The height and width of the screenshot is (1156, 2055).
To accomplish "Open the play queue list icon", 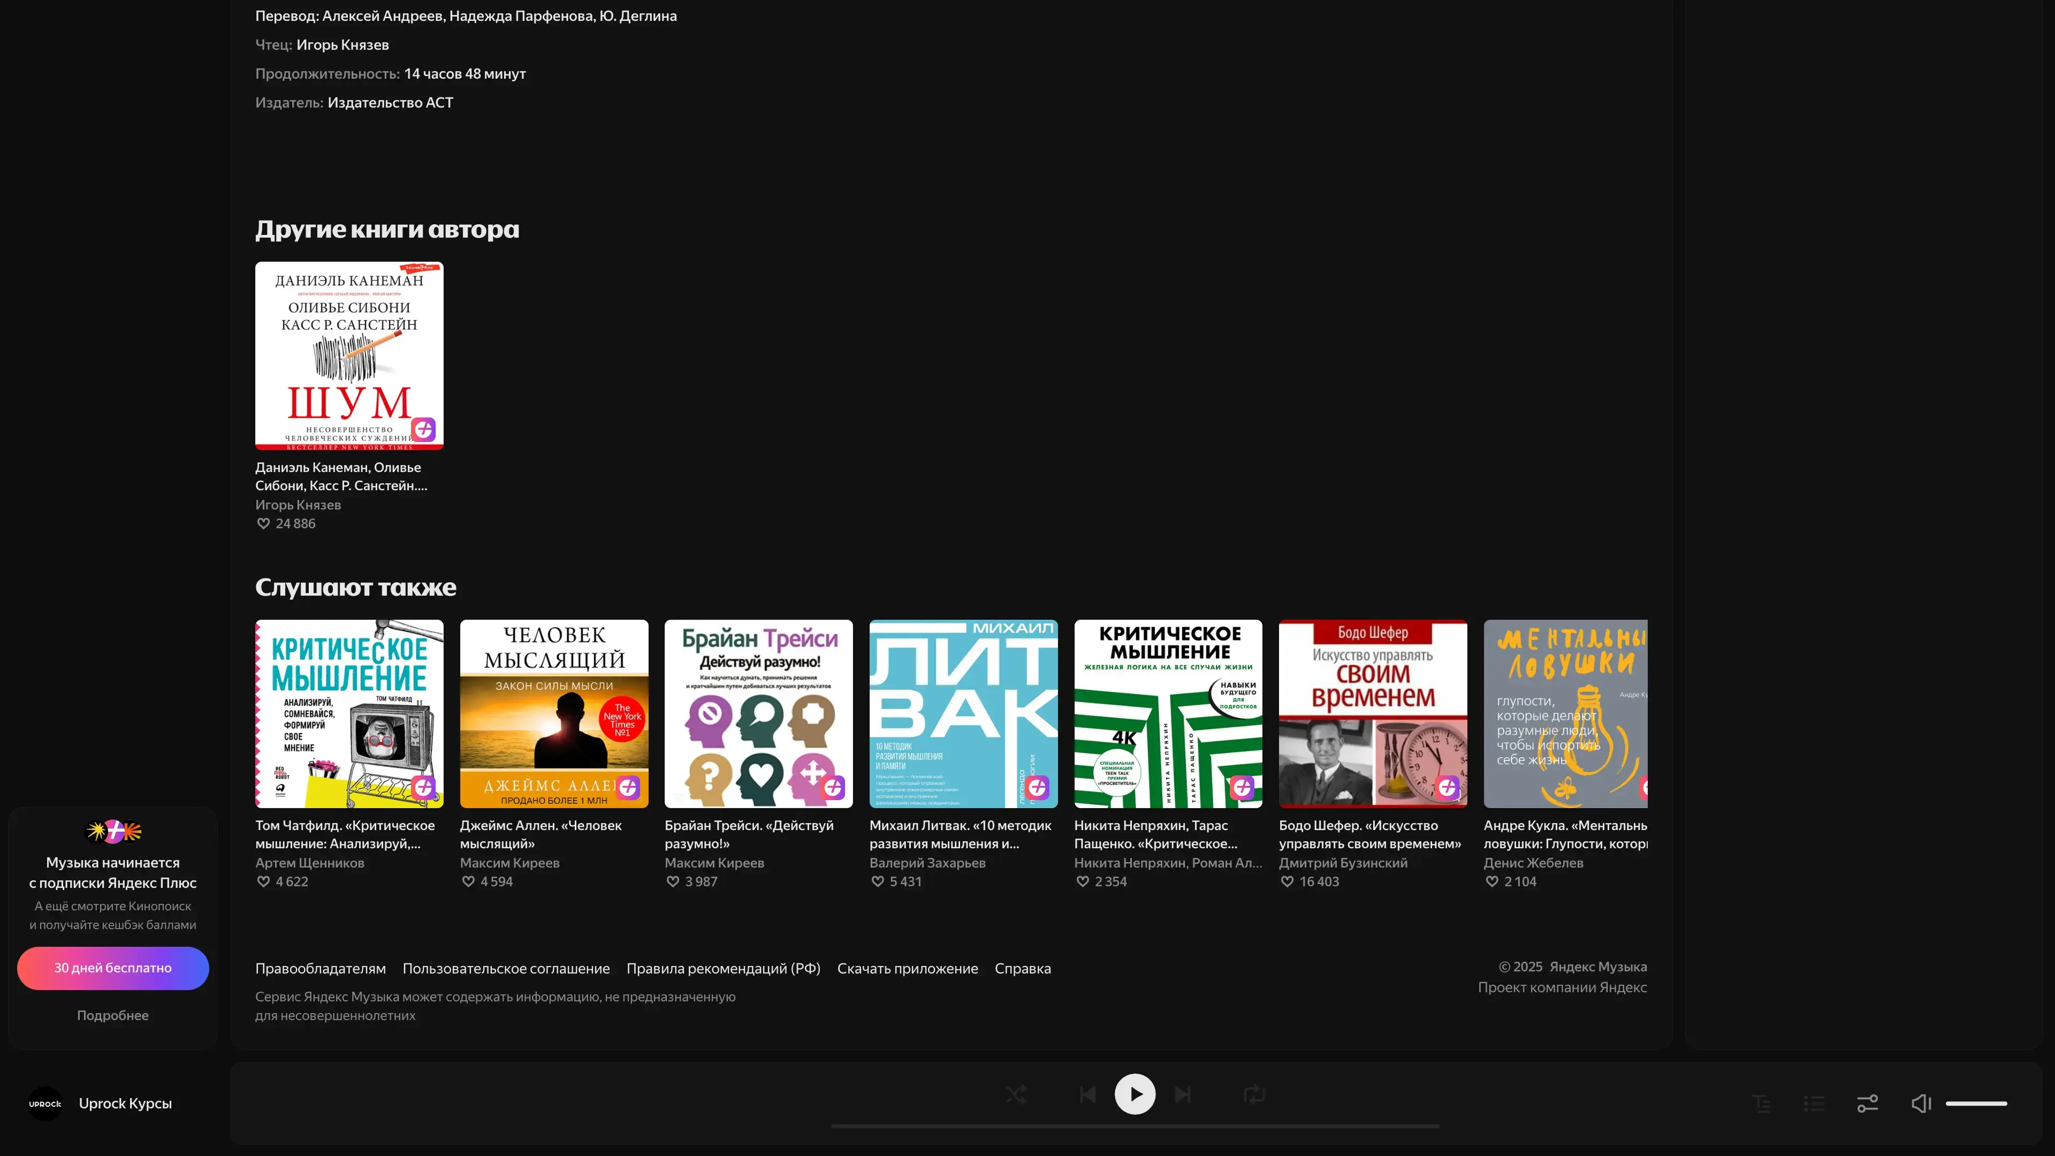I will [1814, 1104].
